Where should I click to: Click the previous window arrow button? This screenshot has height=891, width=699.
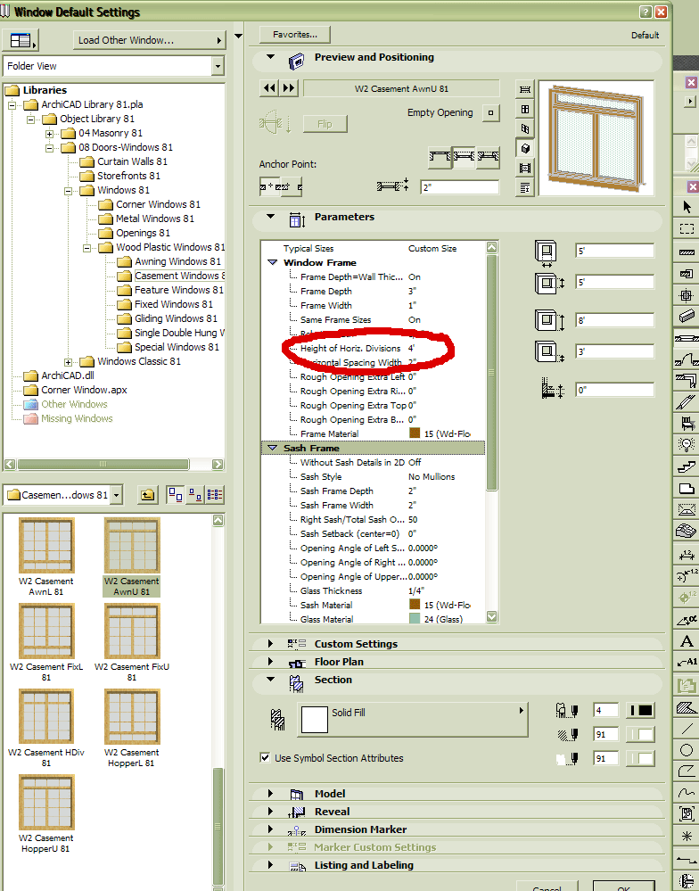[269, 88]
